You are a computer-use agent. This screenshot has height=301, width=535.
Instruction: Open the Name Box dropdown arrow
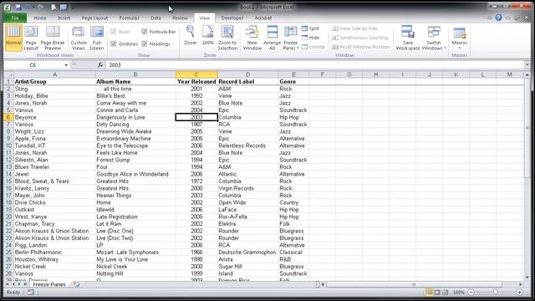click(x=66, y=65)
